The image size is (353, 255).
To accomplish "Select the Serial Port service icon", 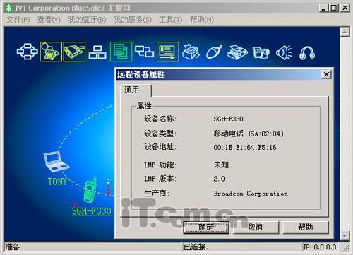I will pos(74,52).
